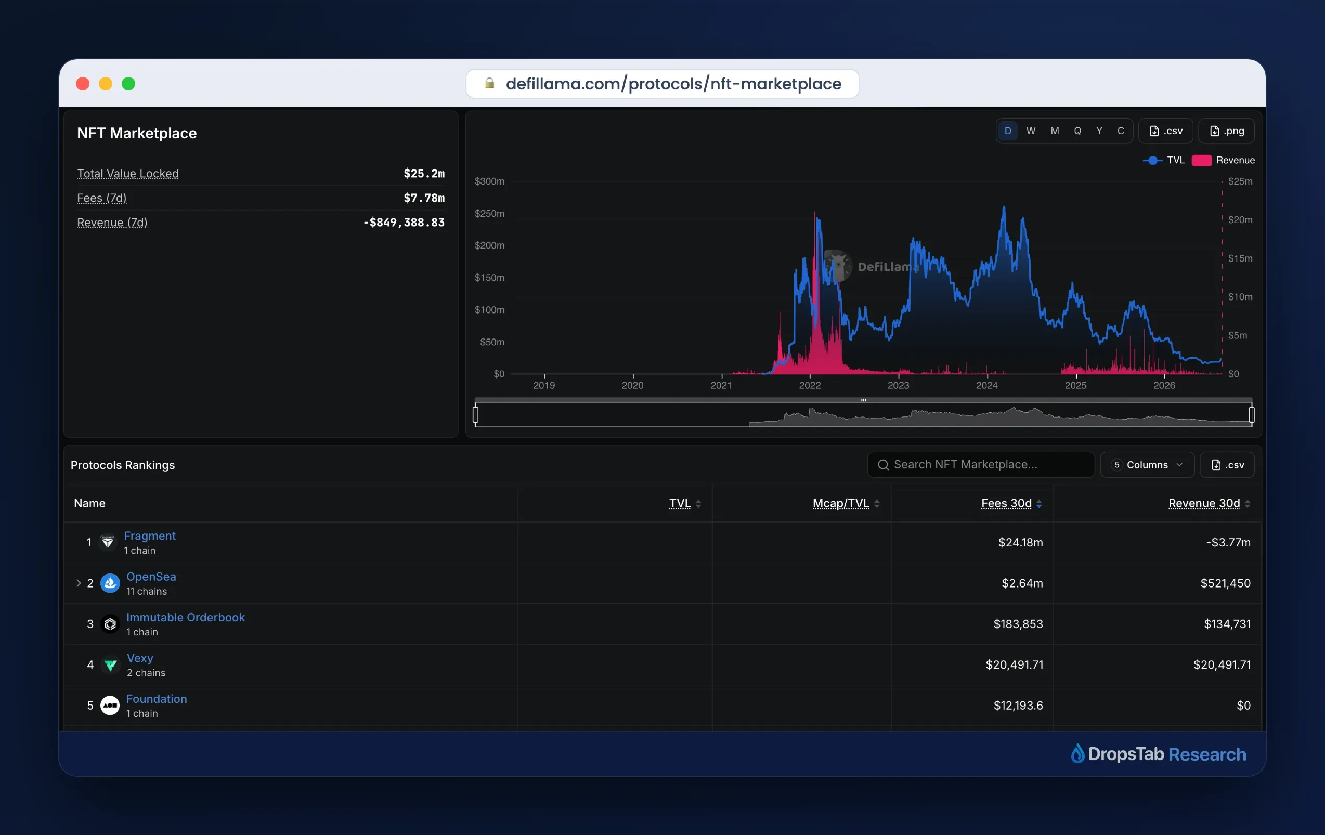Select Daily (D) chart interval
The height and width of the screenshot is (835, 1325).
coord(1007,131)
